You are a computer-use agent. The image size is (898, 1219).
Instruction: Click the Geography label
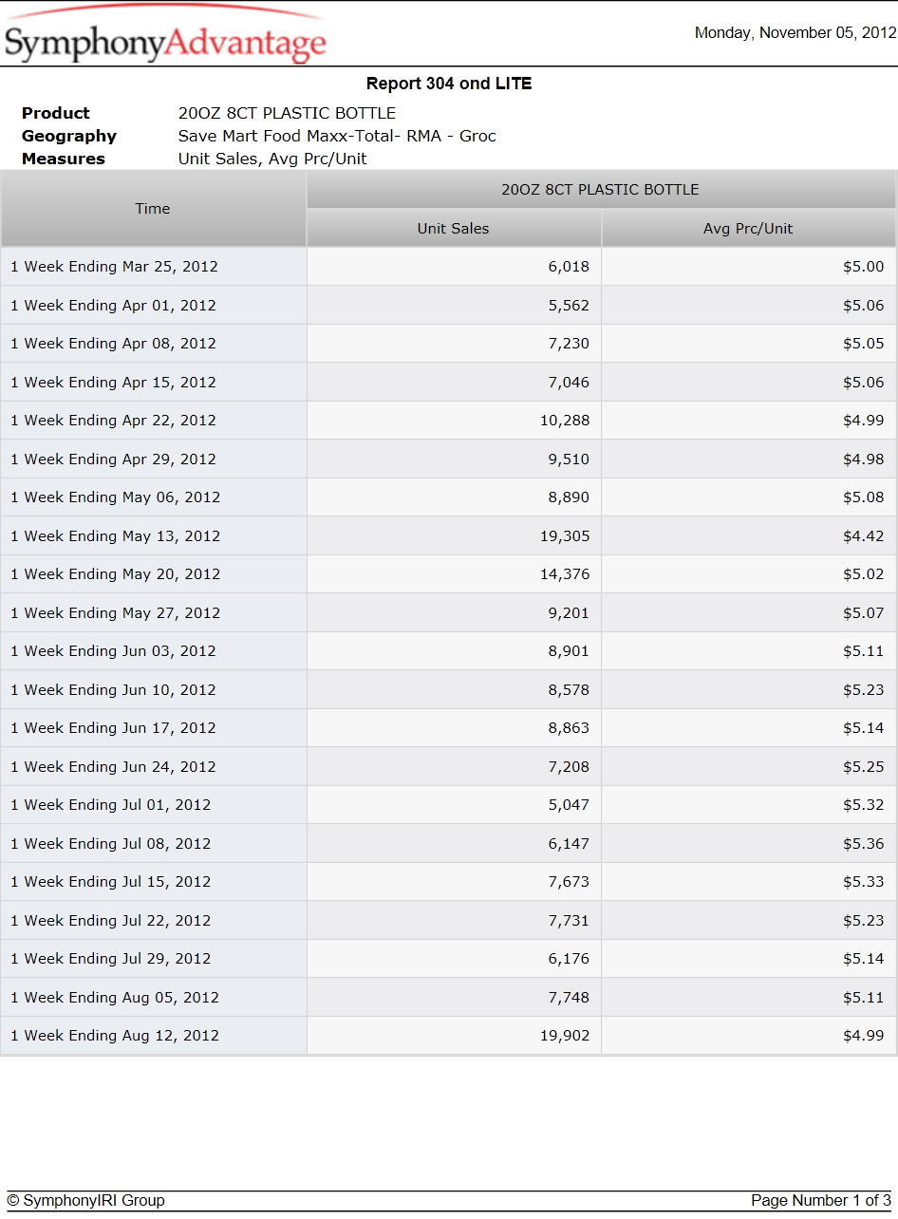point(69,136)
